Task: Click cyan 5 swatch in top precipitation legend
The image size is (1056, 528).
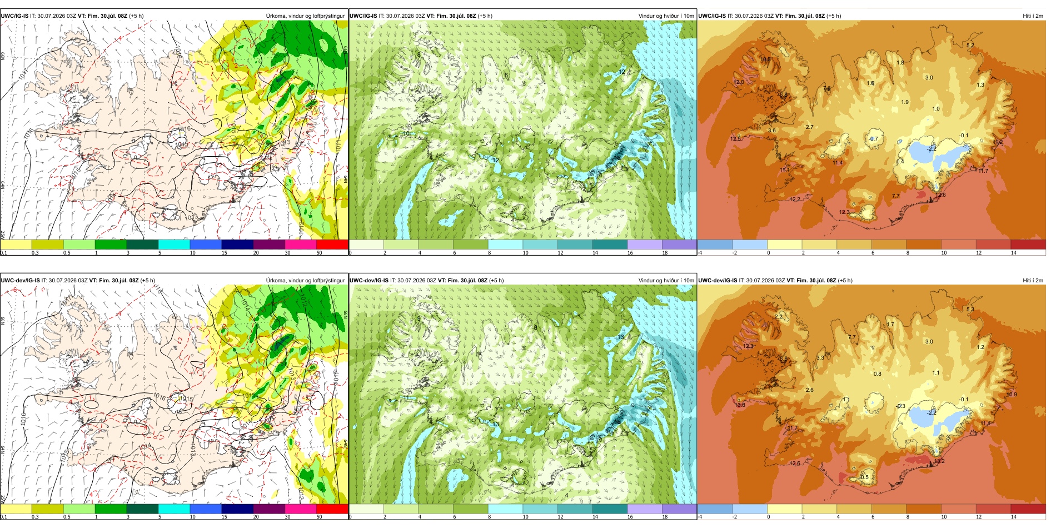Action: [174, 245]
